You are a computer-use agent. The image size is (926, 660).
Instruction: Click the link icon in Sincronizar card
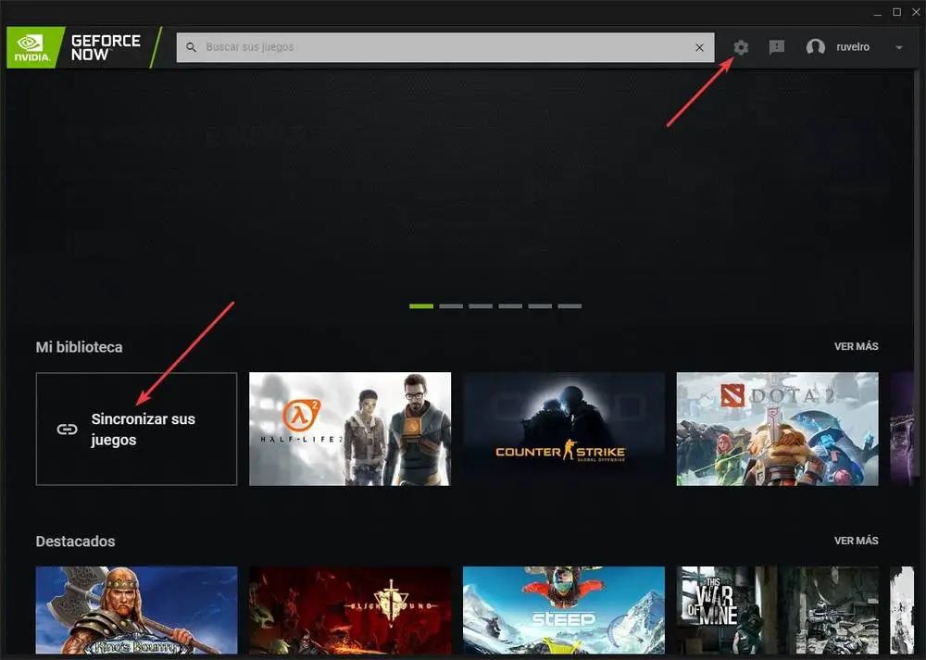point(67,430)
